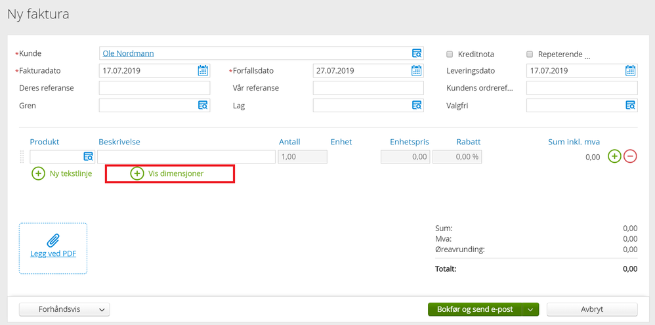Click the Kundens ordreref input field
Screen dimensions: 655x325
point(582,88)
